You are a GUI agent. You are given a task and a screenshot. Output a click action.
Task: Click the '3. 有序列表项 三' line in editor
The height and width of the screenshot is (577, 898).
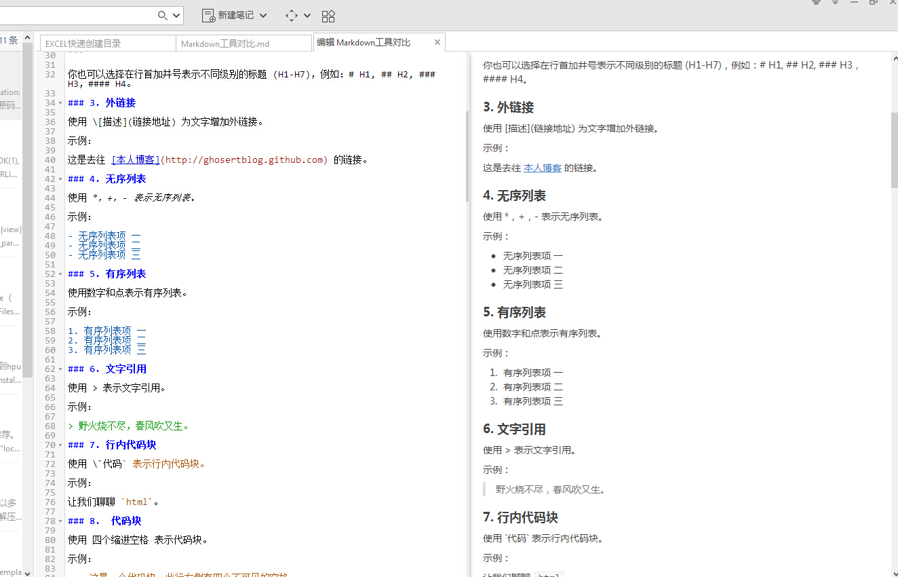[x=107, y=350]
